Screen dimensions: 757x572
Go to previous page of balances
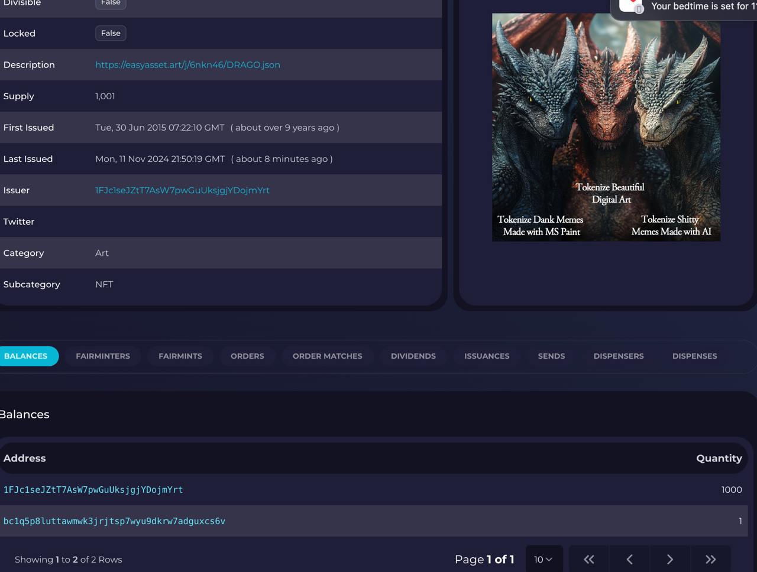(629, 559)
